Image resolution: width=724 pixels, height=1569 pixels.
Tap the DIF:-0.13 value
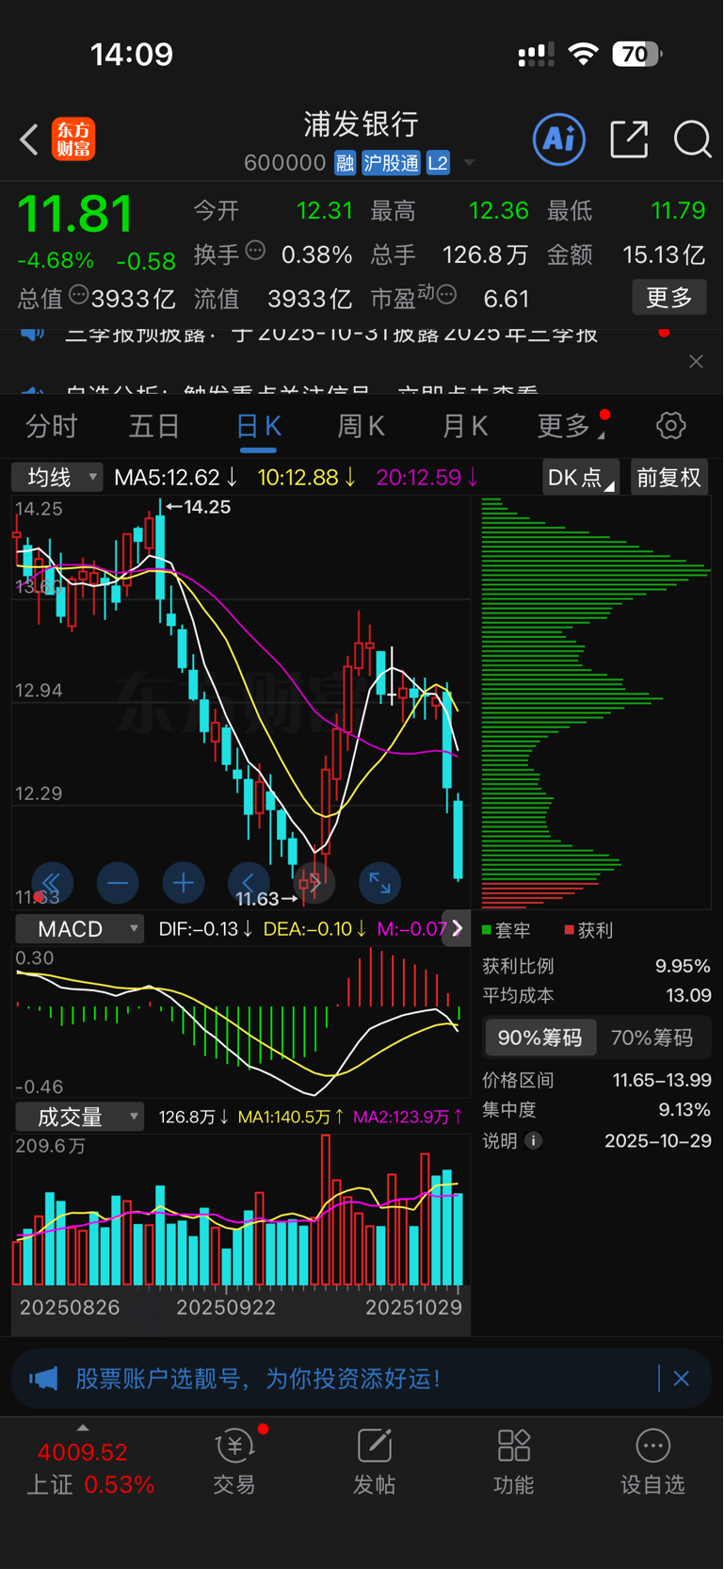coord(204,929)
